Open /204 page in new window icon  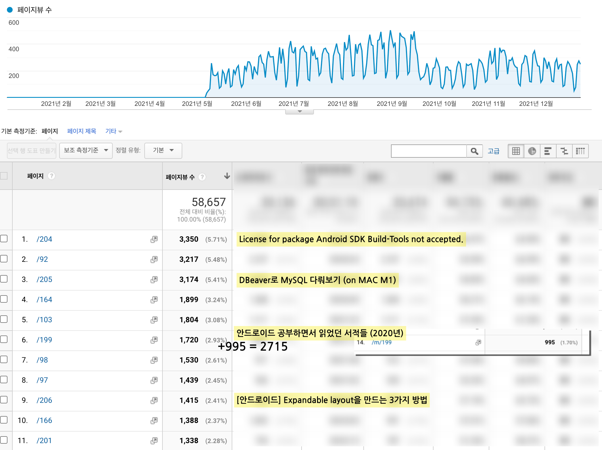tap(154, 239)
